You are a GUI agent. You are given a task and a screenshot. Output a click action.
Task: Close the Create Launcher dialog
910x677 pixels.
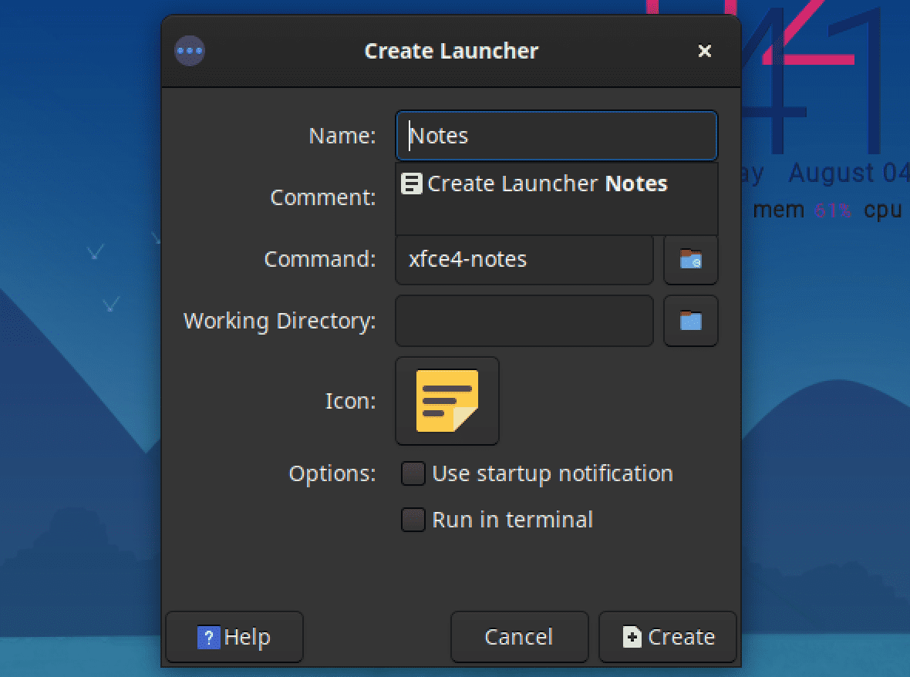(705, 51)
